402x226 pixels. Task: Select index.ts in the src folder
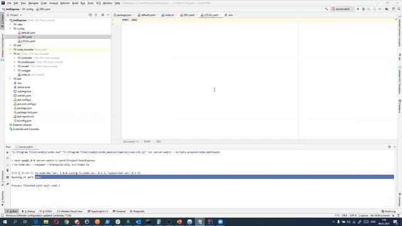coord(24,75)
